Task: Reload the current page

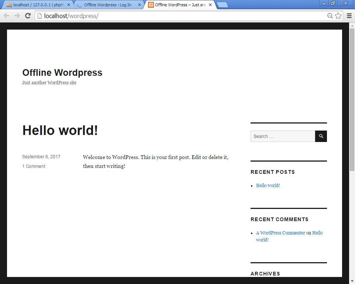Action: coord(28,16)
